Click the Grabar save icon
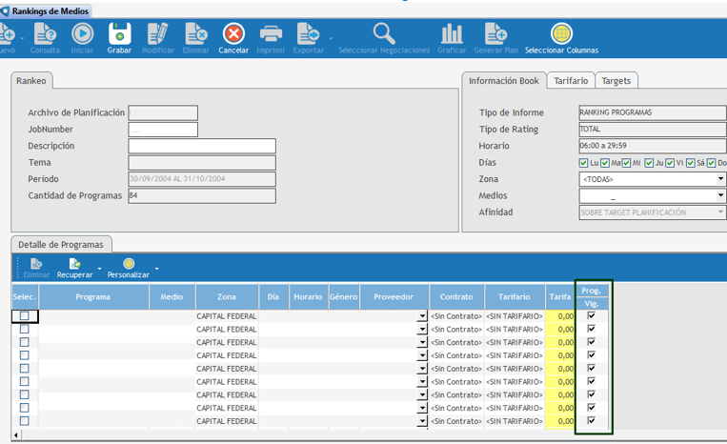Viewport: 727px width, 444px height. 119,35
